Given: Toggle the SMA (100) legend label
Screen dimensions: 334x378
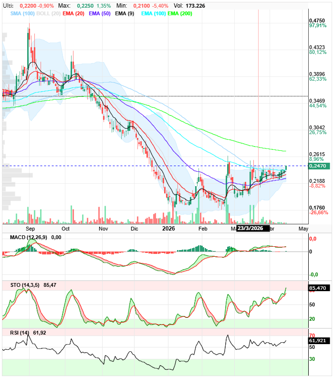Looking at the screenshot, I should (x=22, y=13).
